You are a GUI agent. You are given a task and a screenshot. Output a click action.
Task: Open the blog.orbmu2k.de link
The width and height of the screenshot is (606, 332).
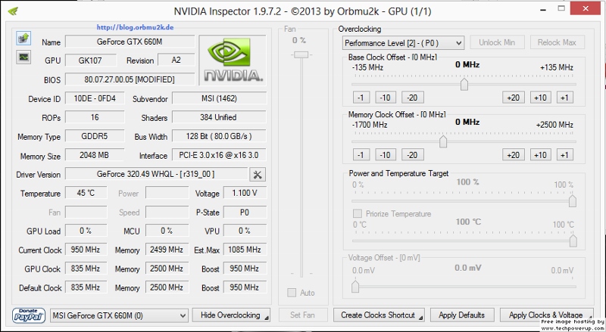pyautogui.click(x=135, y=27)
